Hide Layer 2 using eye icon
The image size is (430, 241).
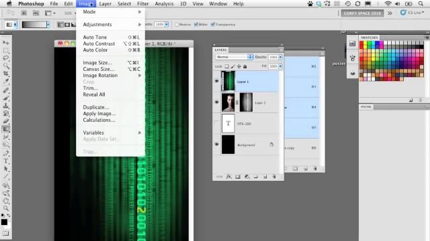pyautogui.click(x=216, y=102)
